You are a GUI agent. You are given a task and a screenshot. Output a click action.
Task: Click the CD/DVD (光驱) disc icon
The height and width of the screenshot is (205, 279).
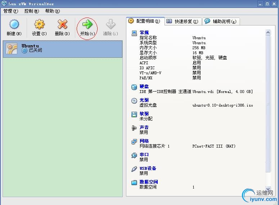(x=134, y=101)
